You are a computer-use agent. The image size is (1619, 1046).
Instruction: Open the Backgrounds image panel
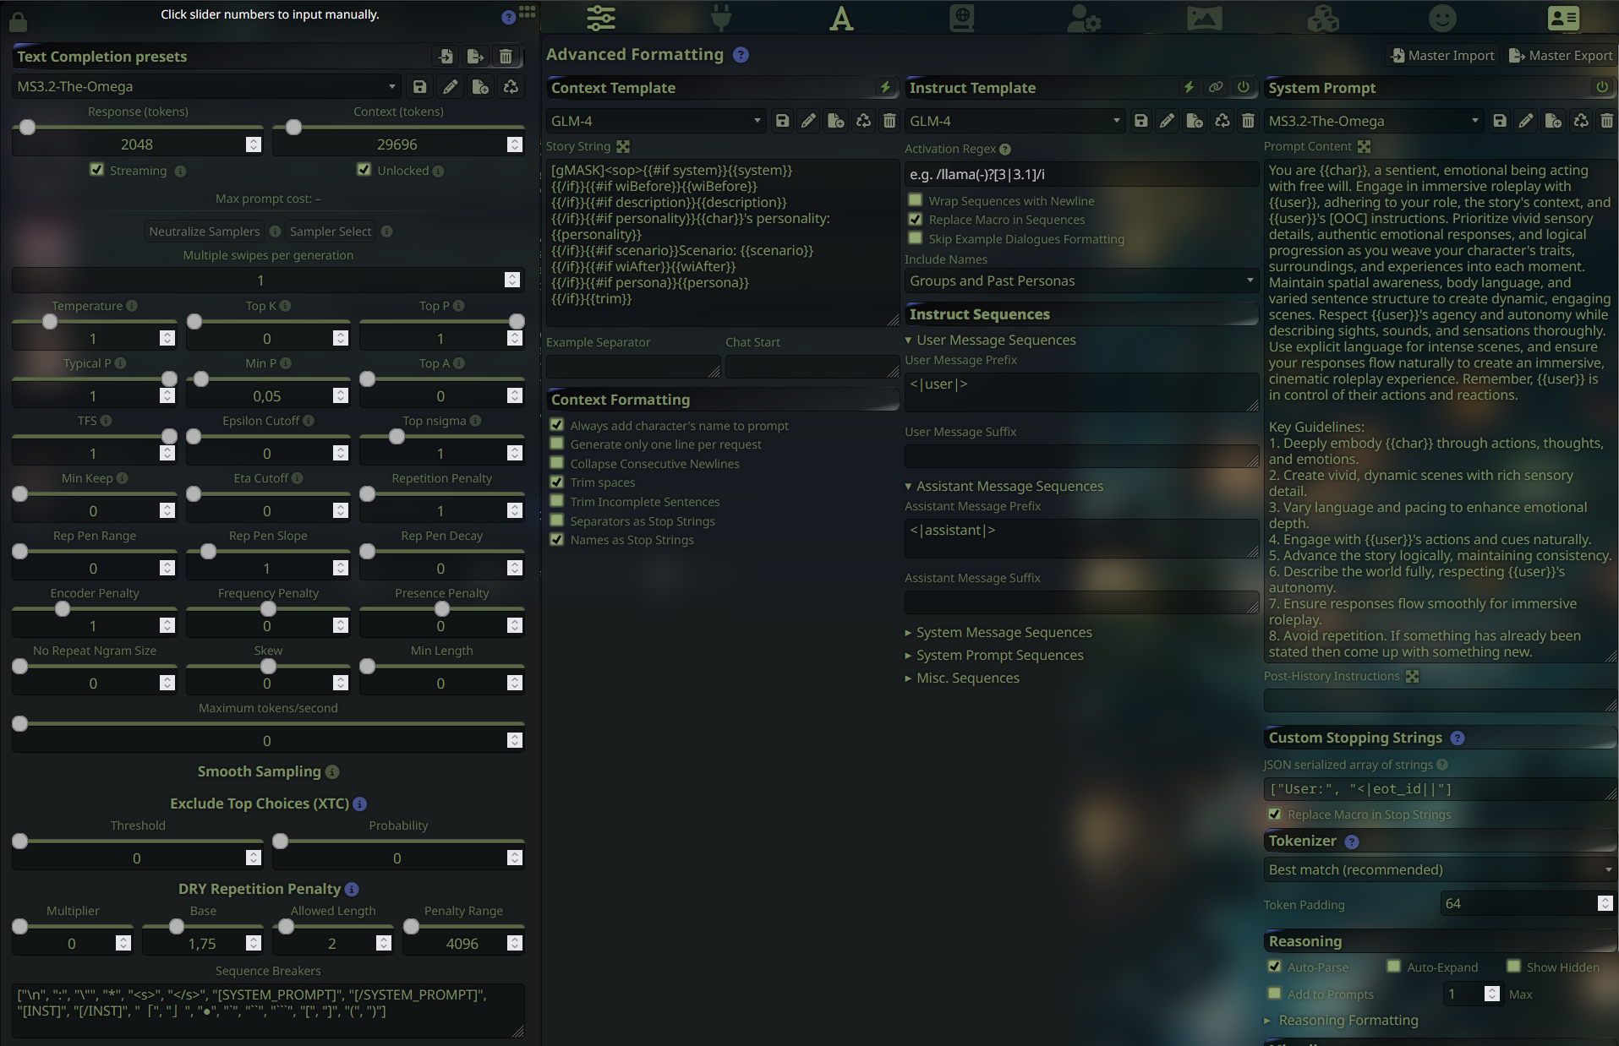point(1204,18)
